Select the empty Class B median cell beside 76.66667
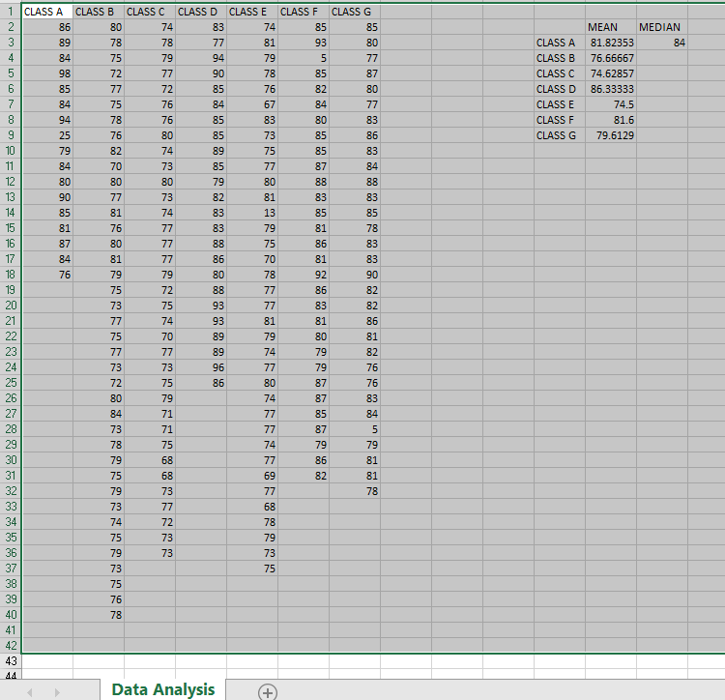This screenshot has width=725, height=700. coord(662,58)
